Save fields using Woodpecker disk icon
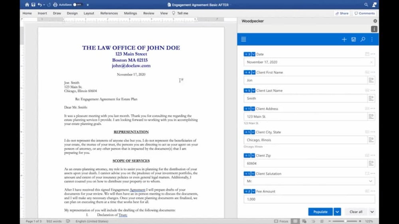Viewport: 399px width, 224px height. [x=354, y=39]
